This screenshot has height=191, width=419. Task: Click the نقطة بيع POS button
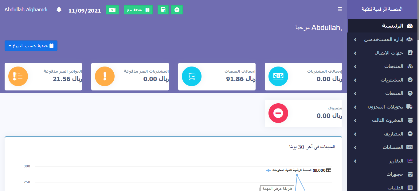click(138, 10)
